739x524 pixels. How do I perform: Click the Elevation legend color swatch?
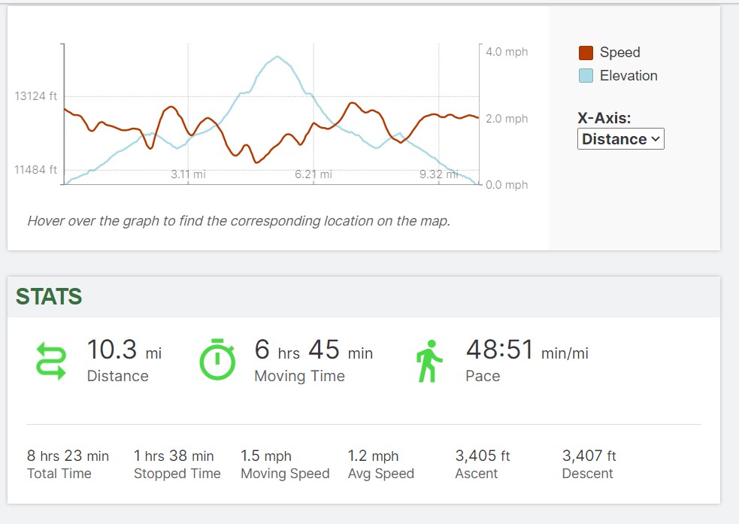tap(586, 76)
